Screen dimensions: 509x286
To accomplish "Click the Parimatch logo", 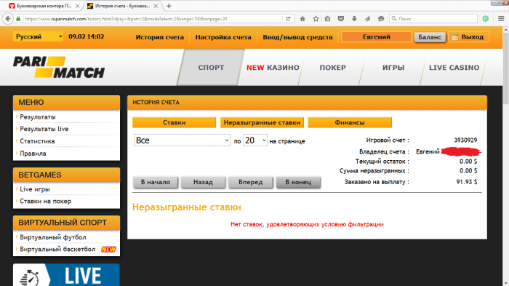I will [x=59, y=67].
